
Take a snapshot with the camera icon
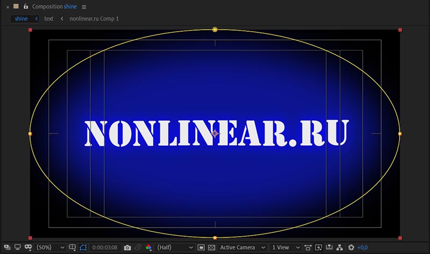point(127,248)
